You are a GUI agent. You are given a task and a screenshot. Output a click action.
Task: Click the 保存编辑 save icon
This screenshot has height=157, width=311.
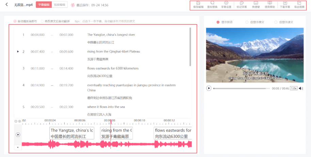(198, 4)
